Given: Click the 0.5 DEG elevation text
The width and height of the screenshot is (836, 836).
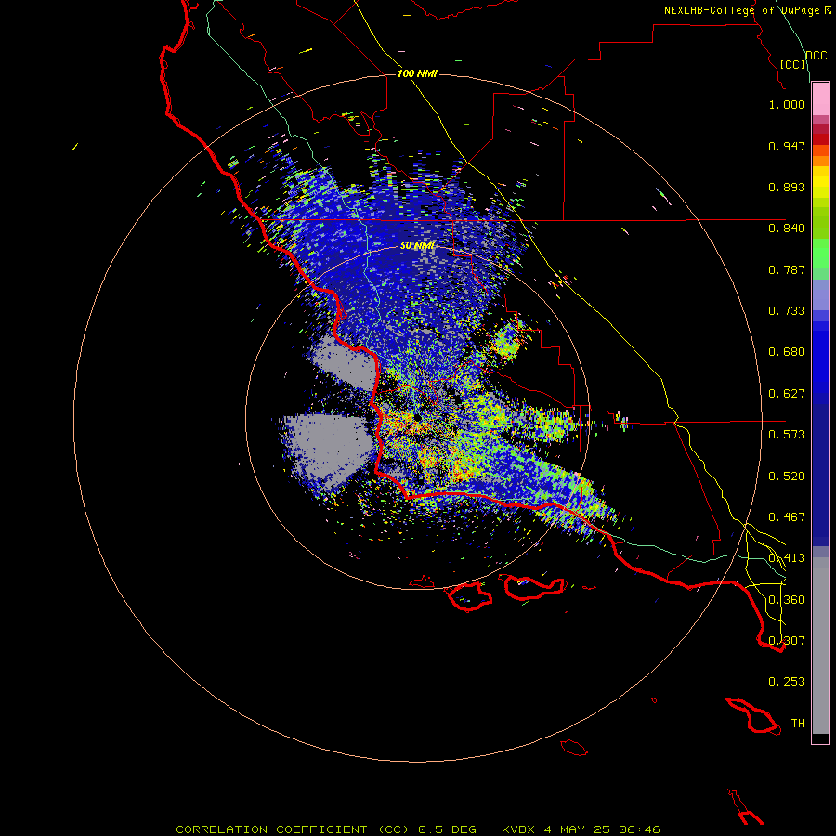Looking at the screenshot, I should pos(447,829).
